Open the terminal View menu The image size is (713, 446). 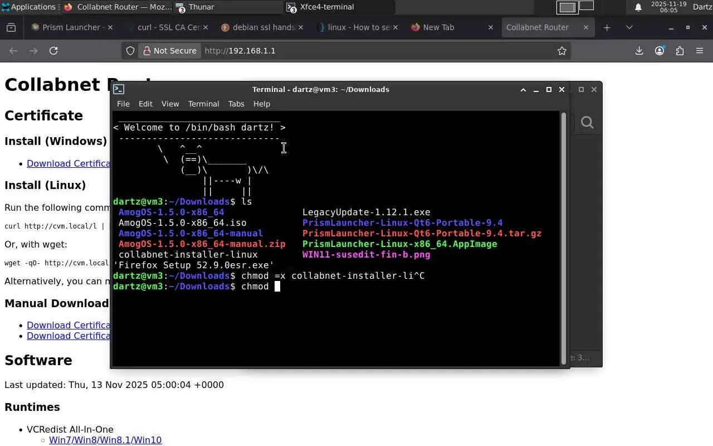(x=170, y=104)
